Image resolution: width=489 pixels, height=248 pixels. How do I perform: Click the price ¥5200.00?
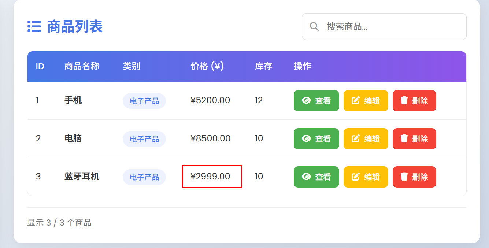tap(210, 100)
